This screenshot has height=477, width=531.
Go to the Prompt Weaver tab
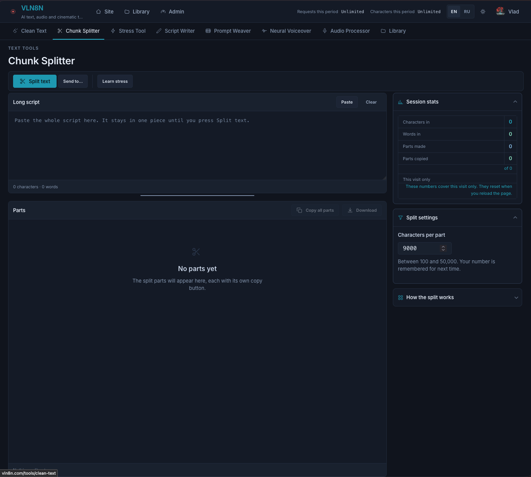pyautogui.click(x=228, y=31)
